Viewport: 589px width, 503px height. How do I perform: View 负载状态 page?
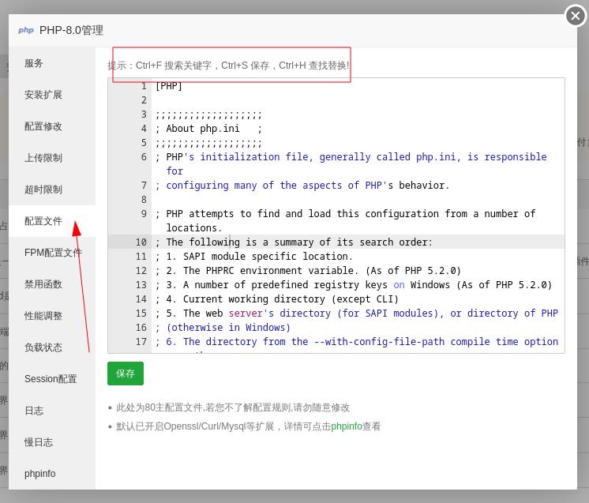tap(43, 347)
